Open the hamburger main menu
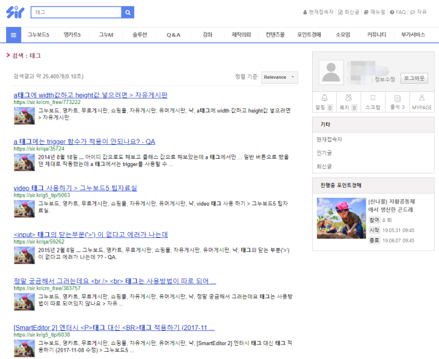This screenshot has height=359, width=439. click(13, 35)
